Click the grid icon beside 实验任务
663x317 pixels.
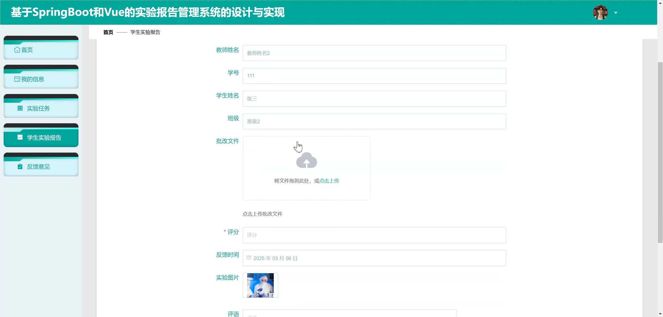tap(20, 108)
